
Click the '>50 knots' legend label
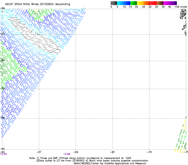[x=181, y=7]
